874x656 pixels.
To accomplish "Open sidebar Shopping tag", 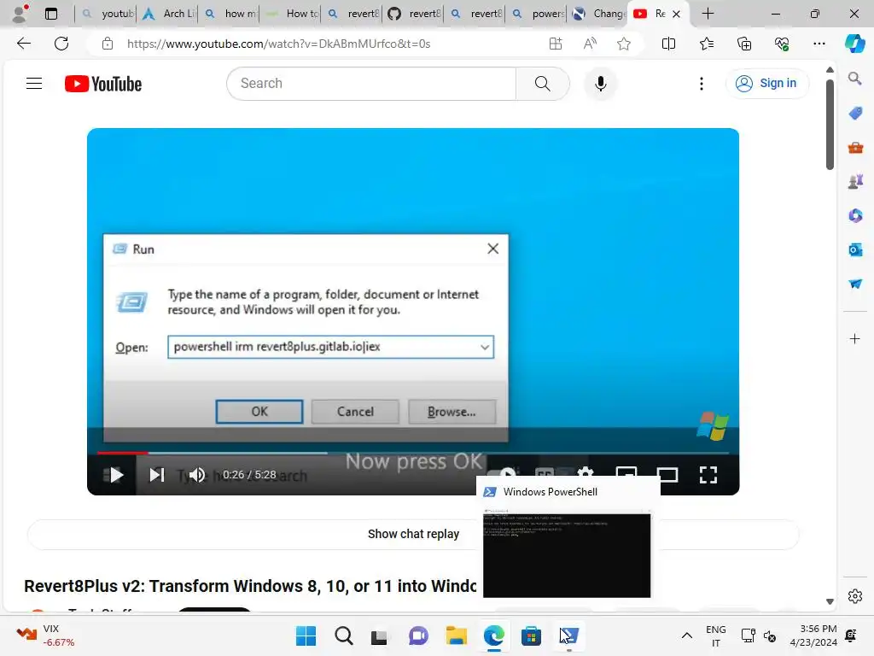I will point(855,113).
